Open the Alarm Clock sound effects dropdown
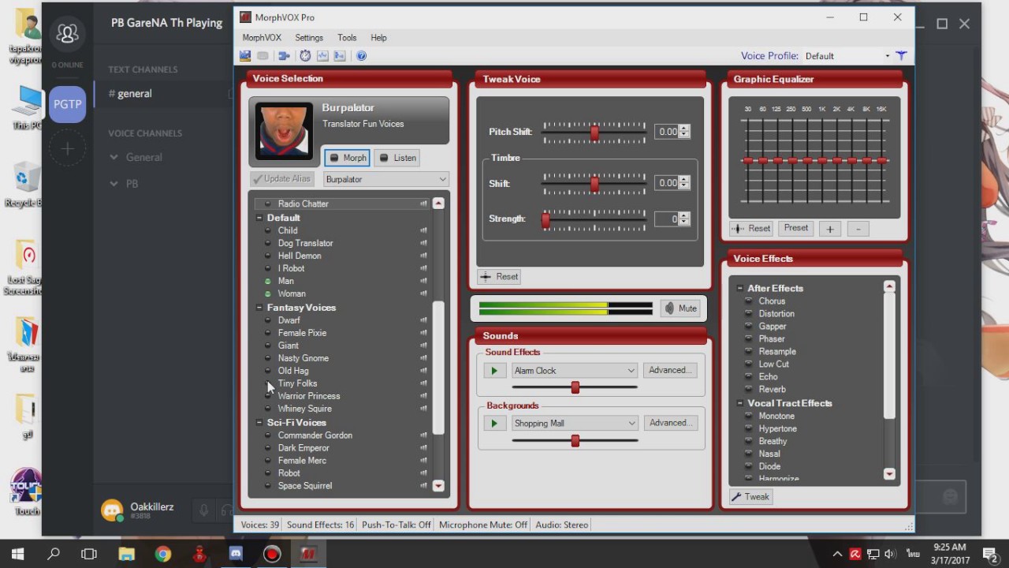 pos(574,371)
